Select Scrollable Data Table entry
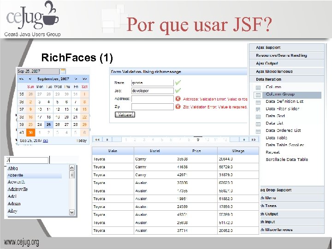332x249 pixels. tap(287, 160)
